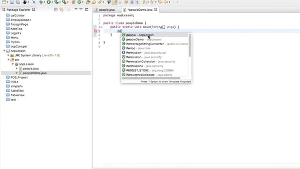Click the Next Annotation arrow icon
Viewport: 300px width, 169px height.
[144, 2]
